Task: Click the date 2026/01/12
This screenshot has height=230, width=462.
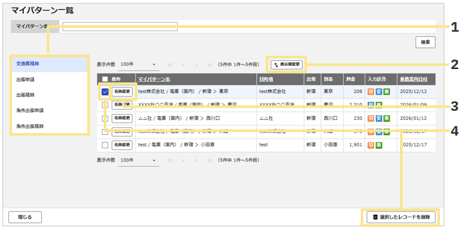Action: click(x=413, y=118)
